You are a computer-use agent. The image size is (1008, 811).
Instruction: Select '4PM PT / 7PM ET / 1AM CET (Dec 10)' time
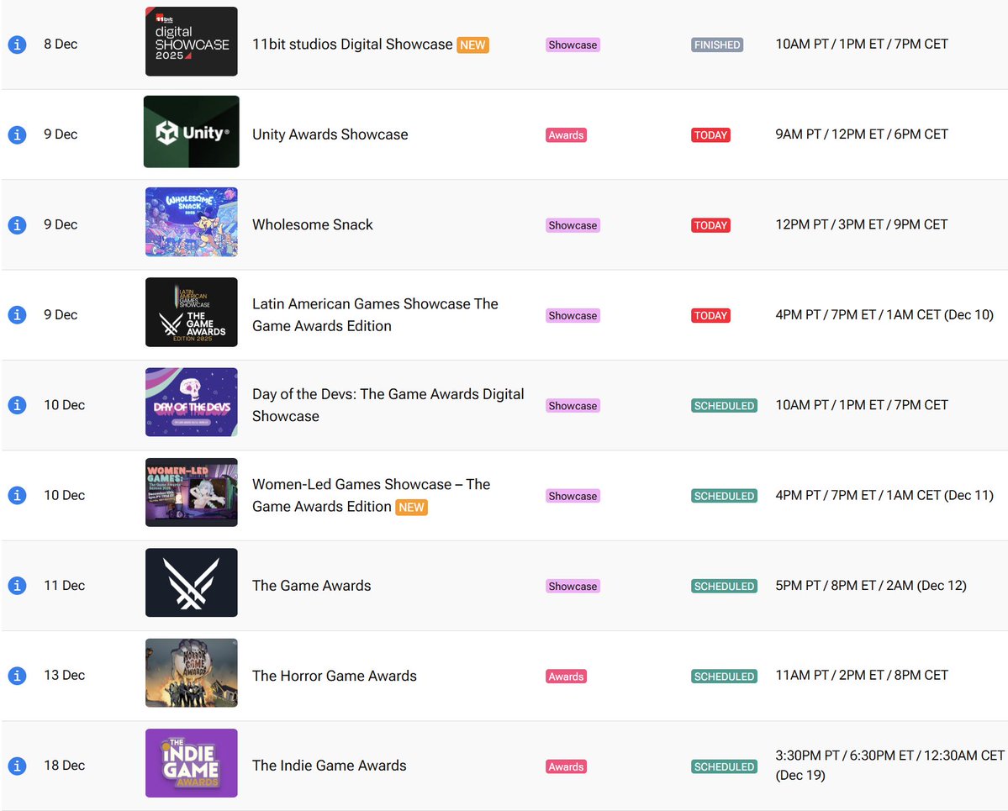[884, 315]
